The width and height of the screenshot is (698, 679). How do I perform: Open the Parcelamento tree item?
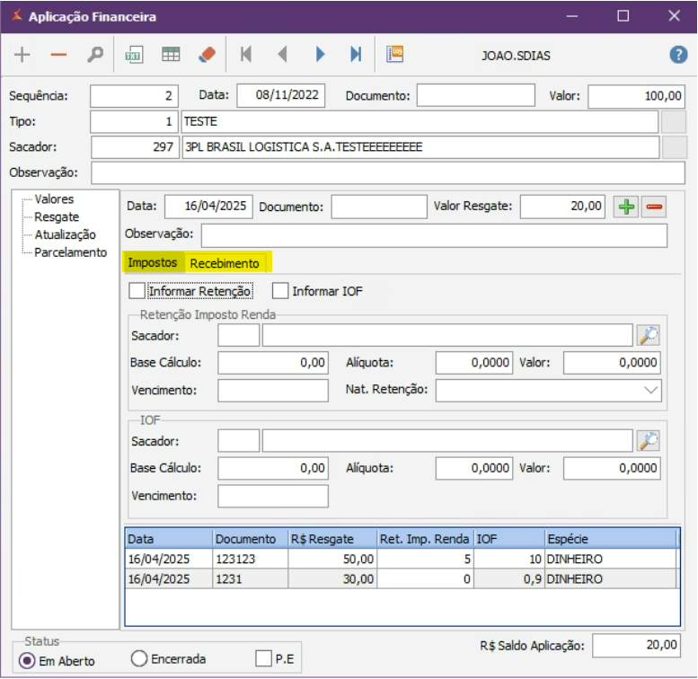click(x=70, y=252)
